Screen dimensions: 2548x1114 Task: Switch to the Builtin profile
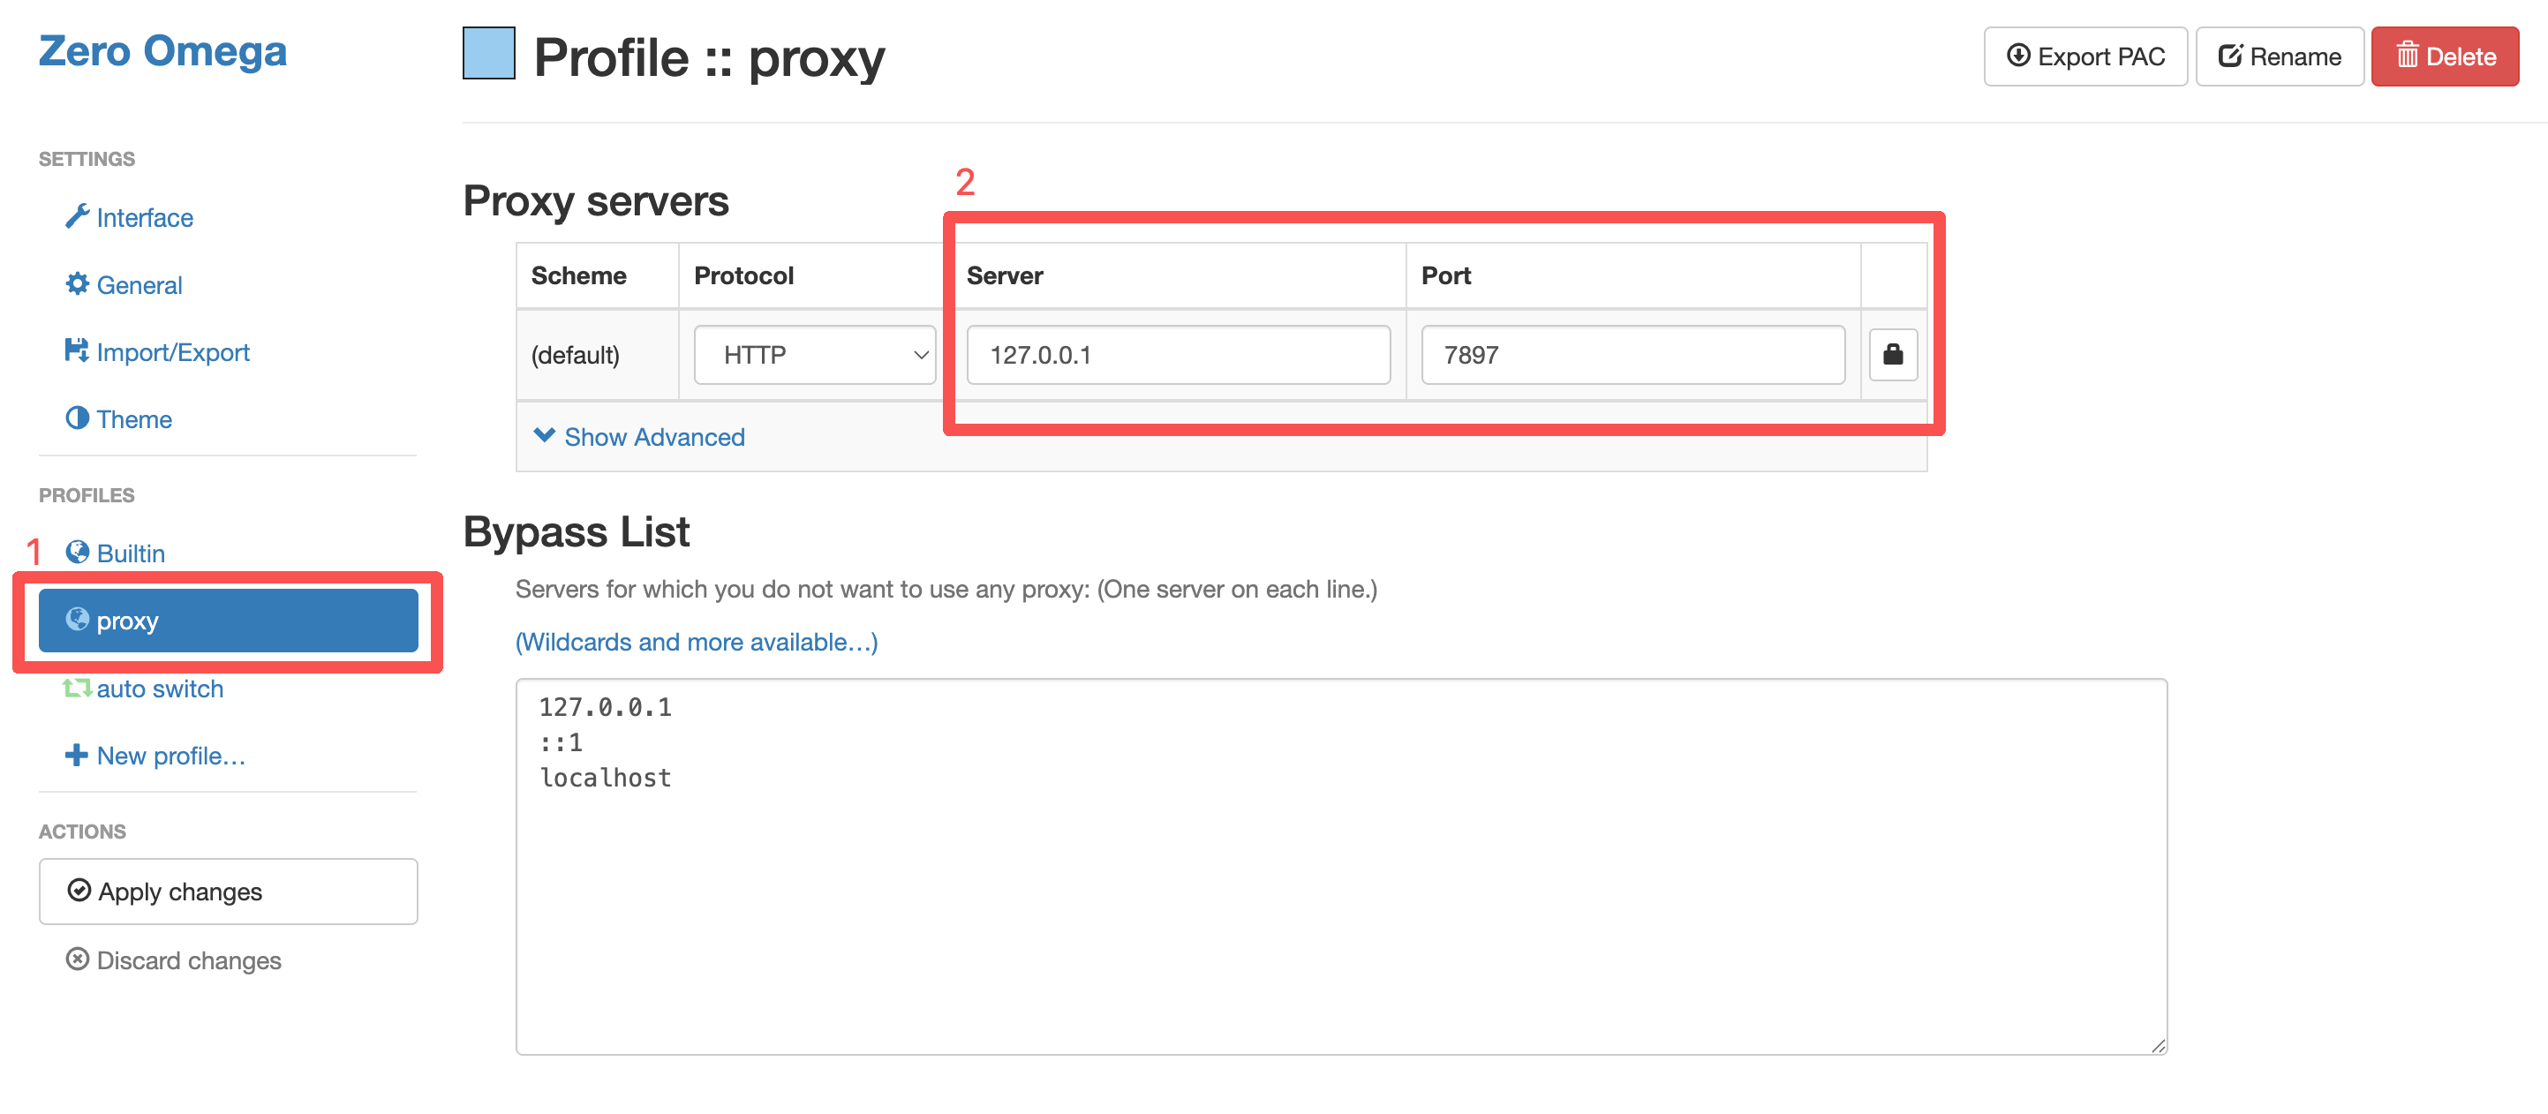click(130, 552)
